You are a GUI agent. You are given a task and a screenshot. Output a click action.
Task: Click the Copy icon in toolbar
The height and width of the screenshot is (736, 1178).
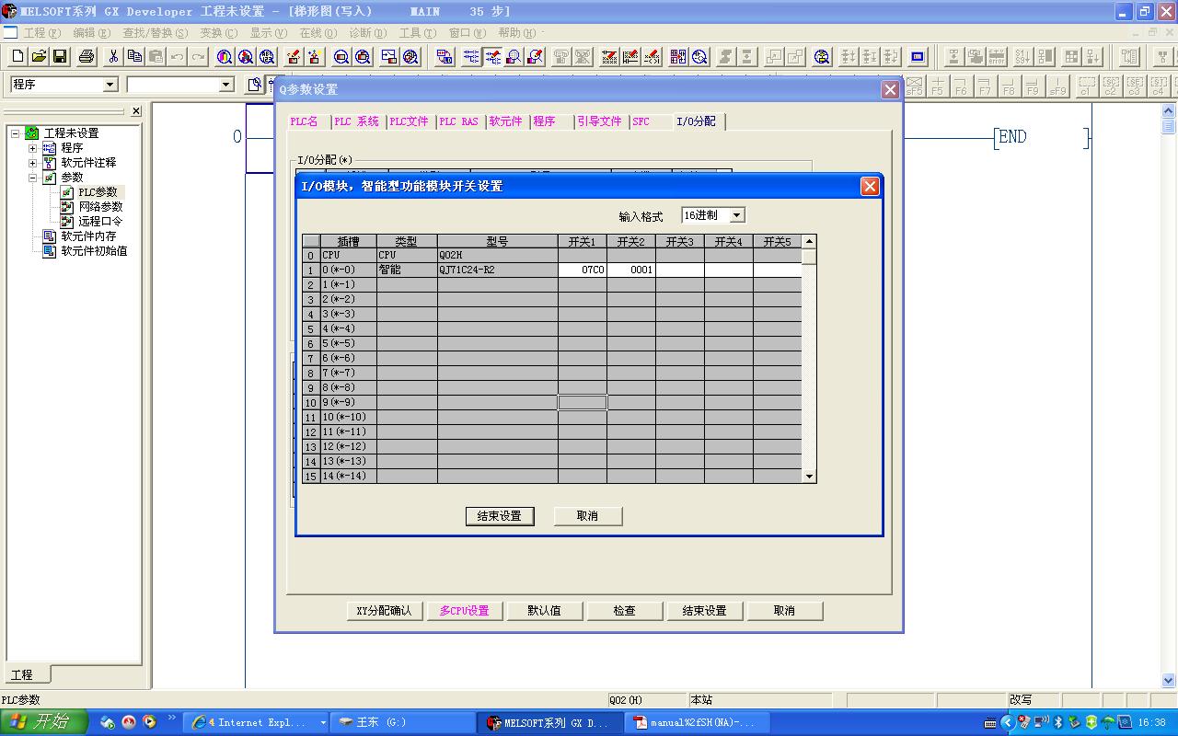pyautogui.click(x=134, y=57)
